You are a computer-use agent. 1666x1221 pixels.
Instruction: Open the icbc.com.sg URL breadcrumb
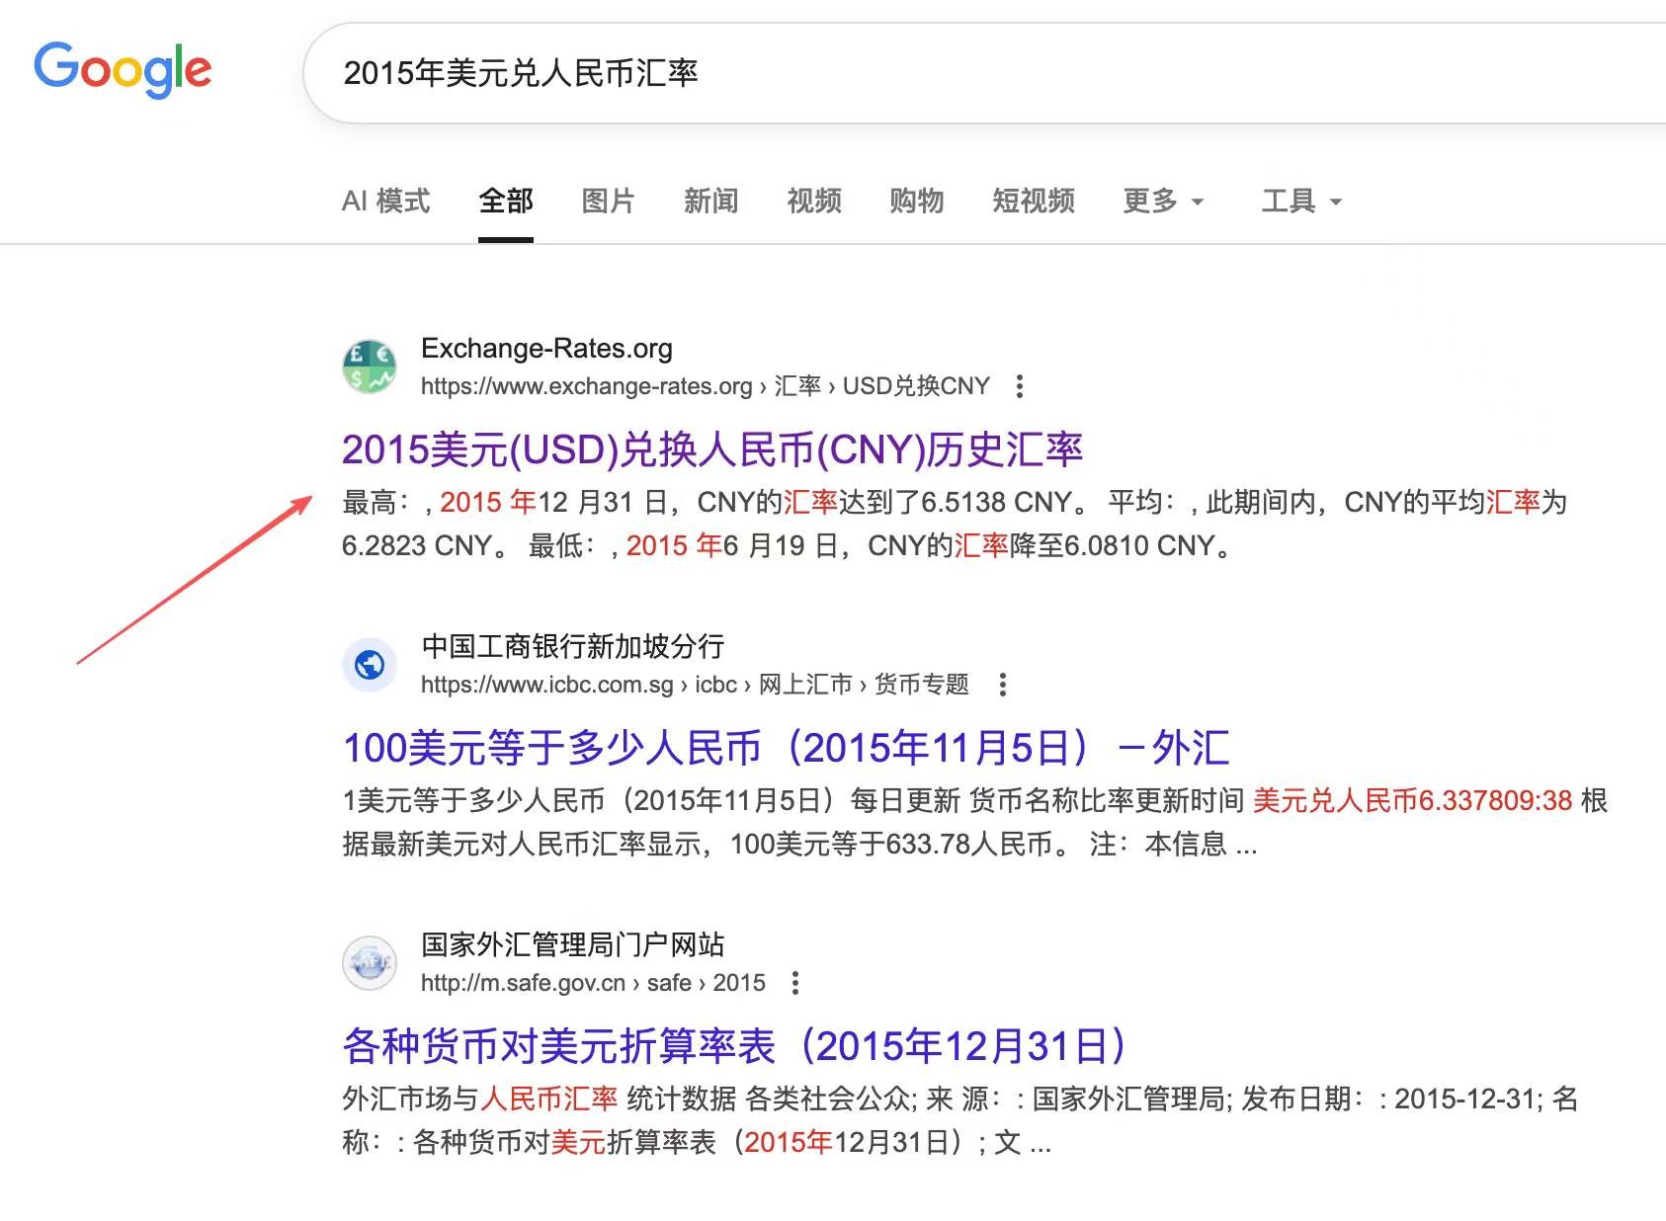click(x=695, y=685)
